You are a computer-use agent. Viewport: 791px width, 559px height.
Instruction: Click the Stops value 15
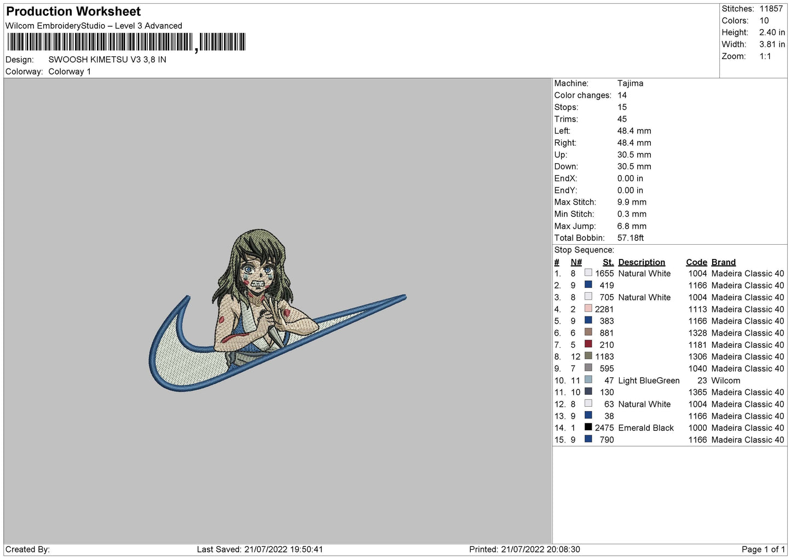coord(622,107)
